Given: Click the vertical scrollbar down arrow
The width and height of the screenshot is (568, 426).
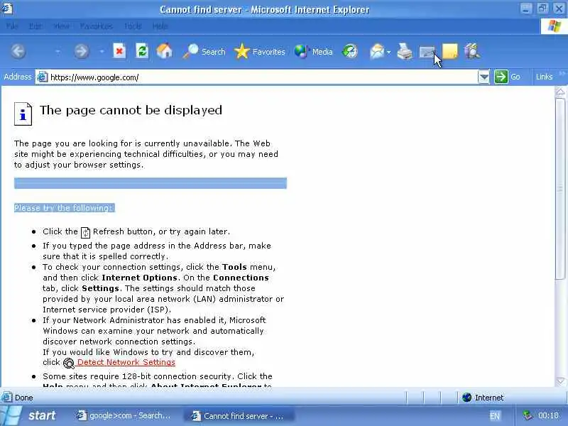Looking at the screenshot, I should click(x=560, y=381).
